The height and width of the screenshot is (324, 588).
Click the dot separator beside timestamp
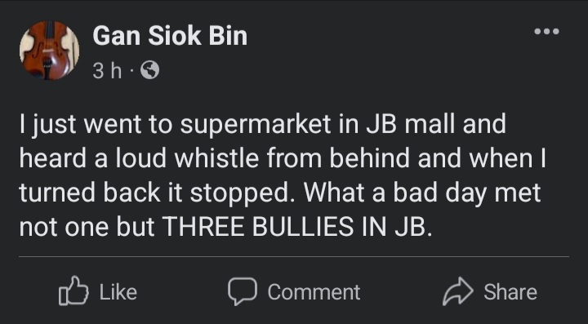pyautogui.click(x=131, y=71)
